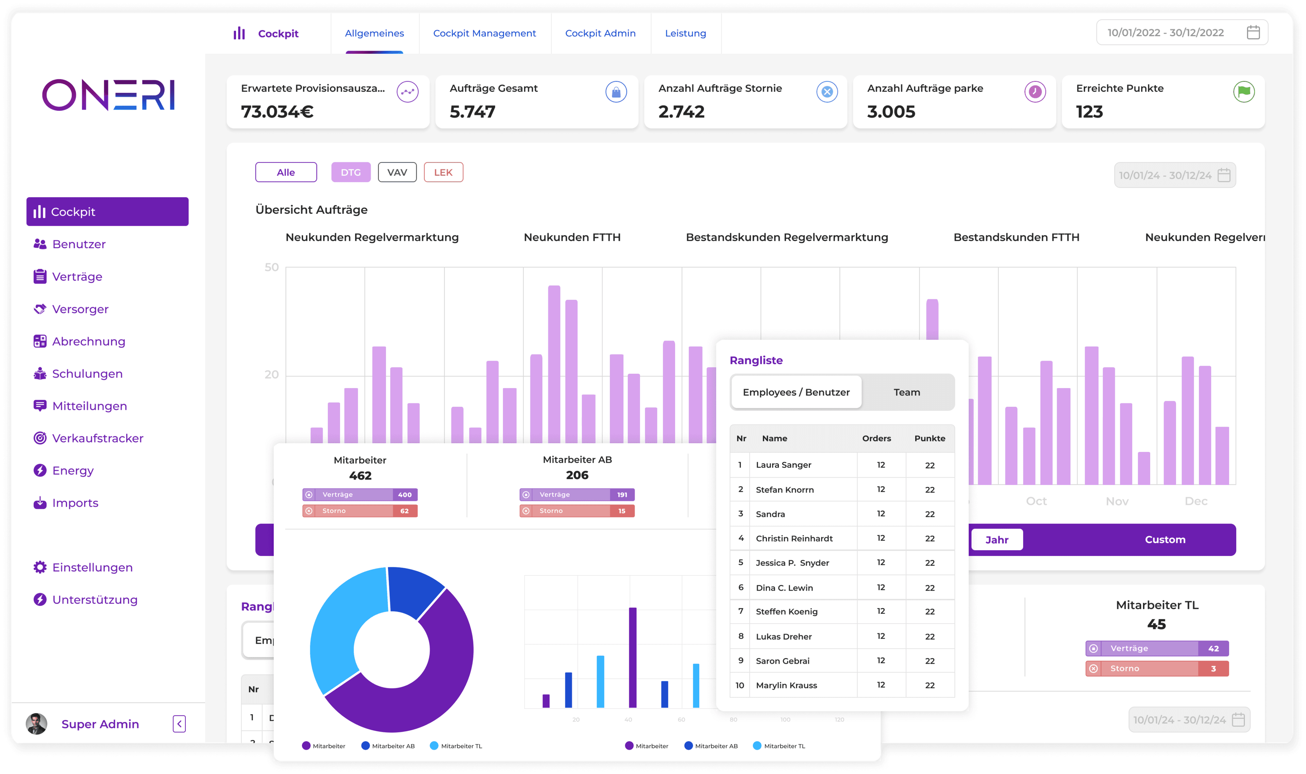Toggle the VAV filter chip
This screenshot has height=774, width=1306.
coord(397,172)
